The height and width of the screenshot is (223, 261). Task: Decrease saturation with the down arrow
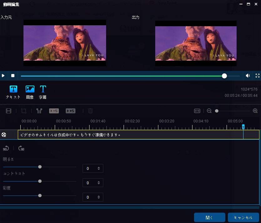pyautogui.click(x=99, y=198)
